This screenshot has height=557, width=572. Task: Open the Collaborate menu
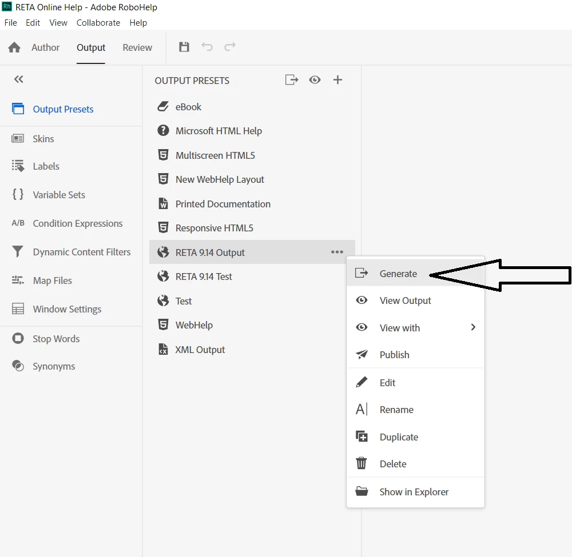click(x=98, y=23)
